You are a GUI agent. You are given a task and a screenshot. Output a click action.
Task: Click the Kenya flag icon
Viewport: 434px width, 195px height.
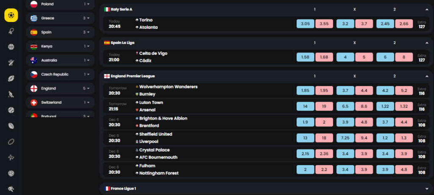34,47
